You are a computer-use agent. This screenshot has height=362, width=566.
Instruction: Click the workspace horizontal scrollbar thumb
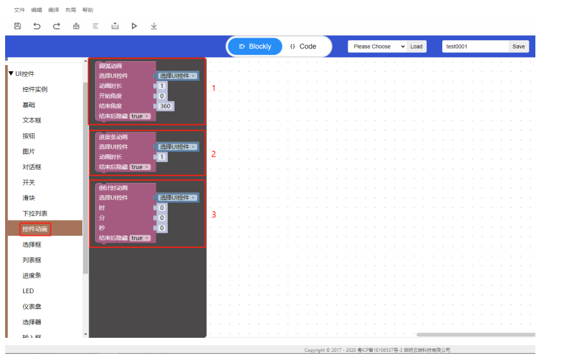[476, 335]
